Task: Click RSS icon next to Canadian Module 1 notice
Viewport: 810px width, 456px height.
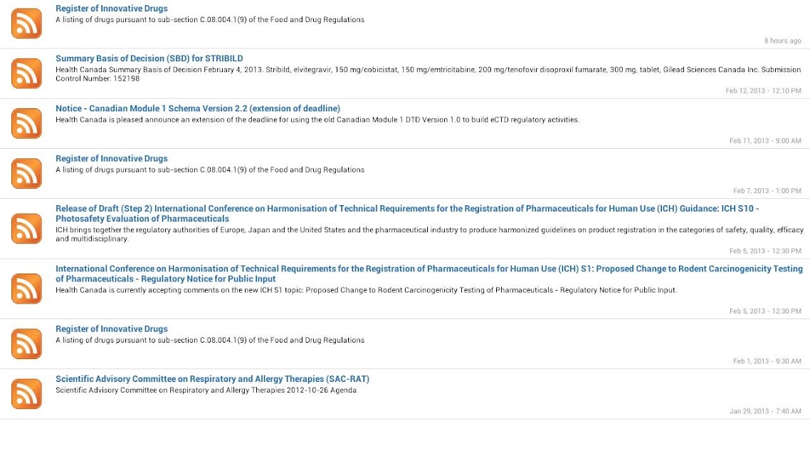Action: tap(26, 123)
